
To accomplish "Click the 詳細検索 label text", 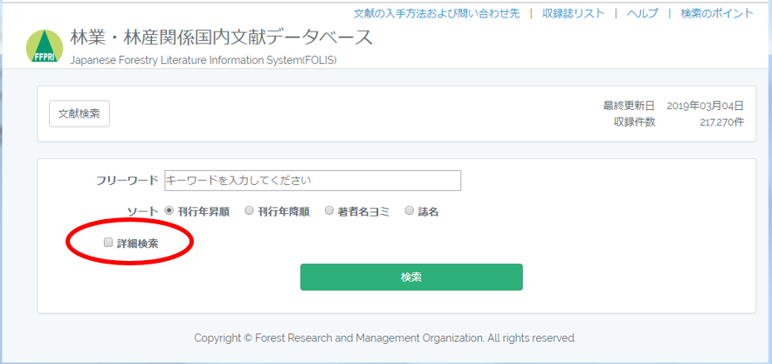I will point(137,243).
